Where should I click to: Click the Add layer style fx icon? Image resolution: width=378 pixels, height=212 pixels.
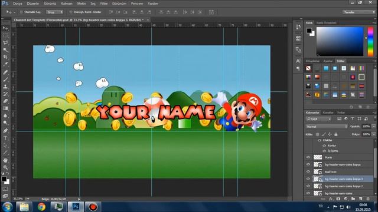coord(331,199)
